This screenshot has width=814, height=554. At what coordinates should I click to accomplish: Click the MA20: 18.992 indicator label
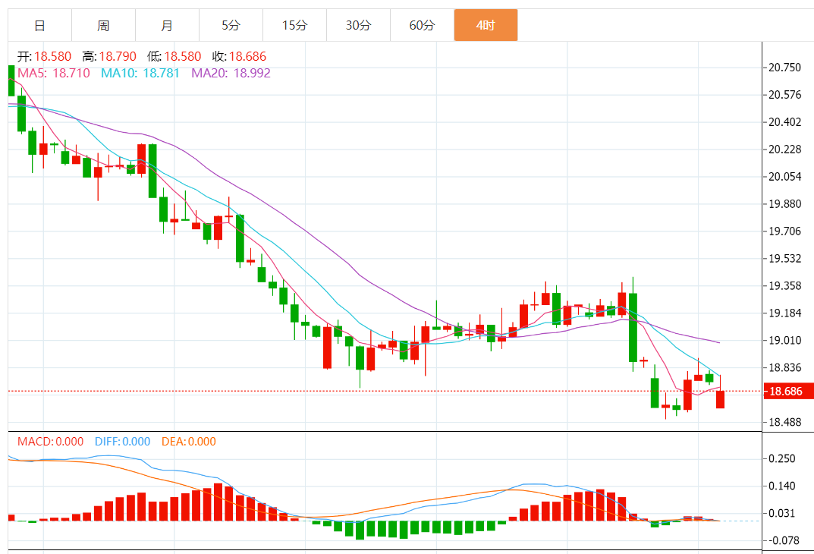(x=231, y=73)
